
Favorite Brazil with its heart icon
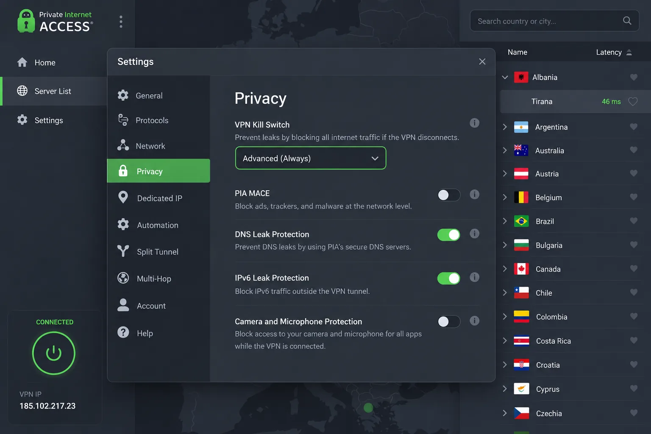click(x=634, y=221)
